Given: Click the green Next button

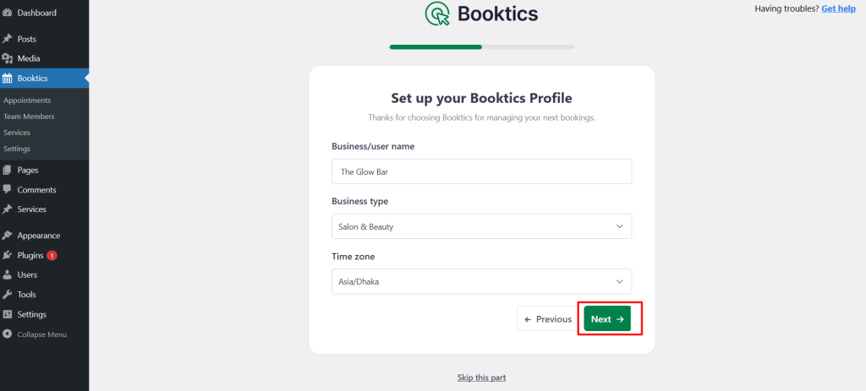Looking at the screenshot, I should 607,318.
